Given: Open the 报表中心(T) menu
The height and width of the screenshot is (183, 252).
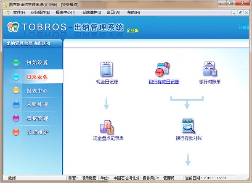Looking at the screenshot, I should [66, 12].
